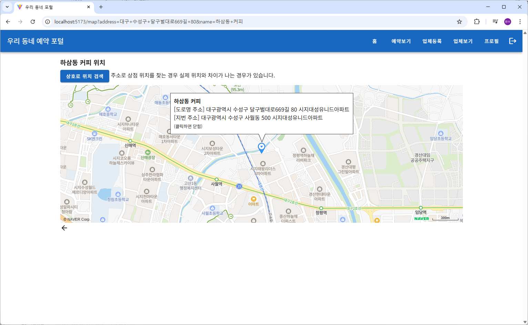The width and height of the screenshot is (528, 325).
Task: Open 프로필 menu item
Action: 491,41
